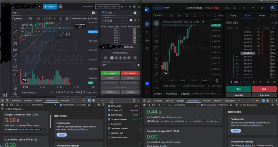The height and width of the screenshot is (147, 278).
Task: Select the trend line tool in MES chart
Action: point(156,29)
